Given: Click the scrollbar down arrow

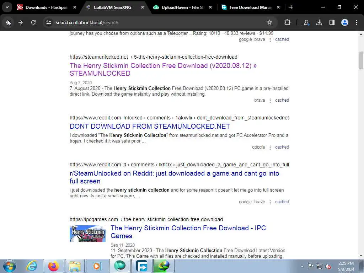Looking at the screenshot, I should (361, 256).
